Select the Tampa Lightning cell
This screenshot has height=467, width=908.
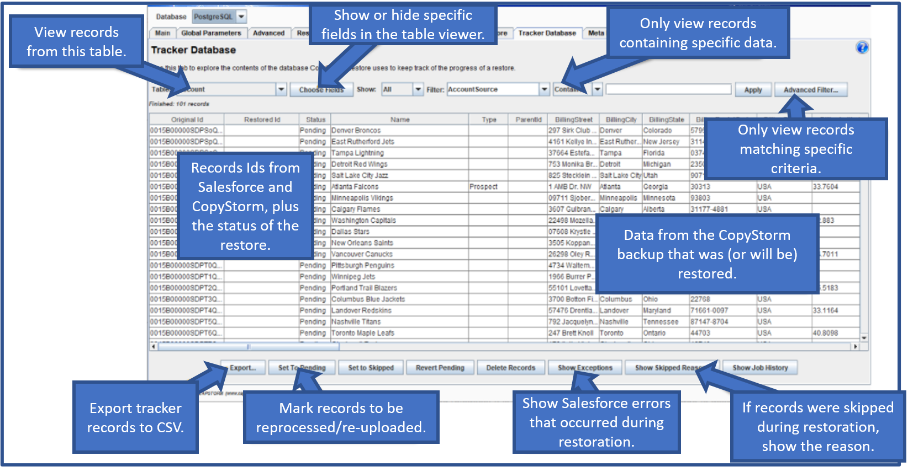click(400, 153)
